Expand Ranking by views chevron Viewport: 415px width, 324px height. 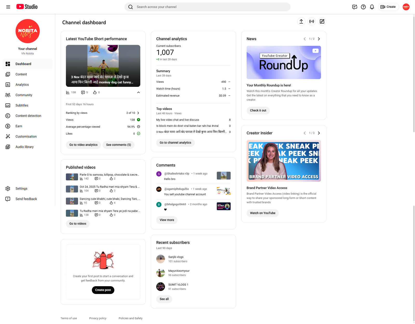(x=138, y=113)
